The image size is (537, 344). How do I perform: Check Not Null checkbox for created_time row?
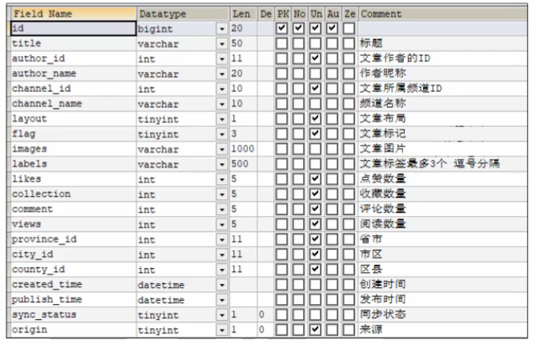tap(298, 284)
